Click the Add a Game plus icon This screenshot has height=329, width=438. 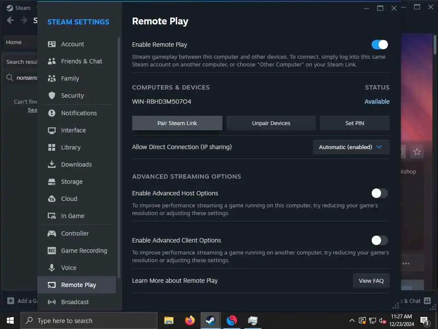(x=11, y=301)
